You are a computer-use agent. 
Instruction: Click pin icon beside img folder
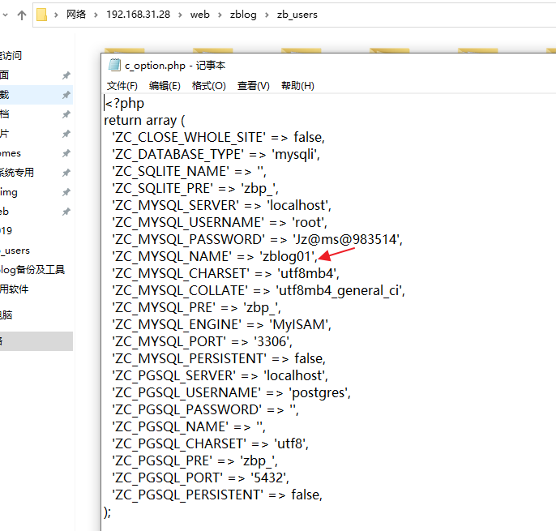tap(66, 192)
